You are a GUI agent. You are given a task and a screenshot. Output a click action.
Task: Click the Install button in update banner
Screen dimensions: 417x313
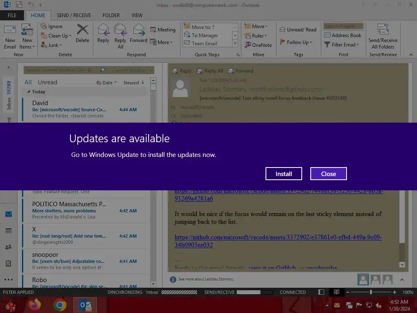coord(283,174)
